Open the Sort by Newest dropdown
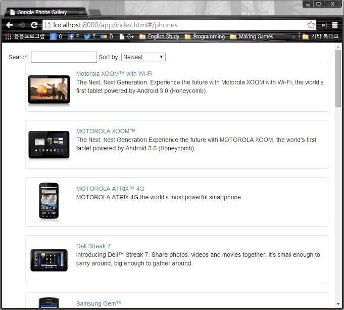Image resolution: width=344 pixels, height=310 pixels. coord(143,57)
